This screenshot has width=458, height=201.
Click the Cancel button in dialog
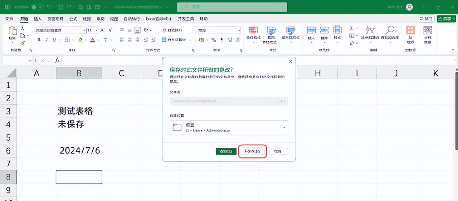point(278,151)
